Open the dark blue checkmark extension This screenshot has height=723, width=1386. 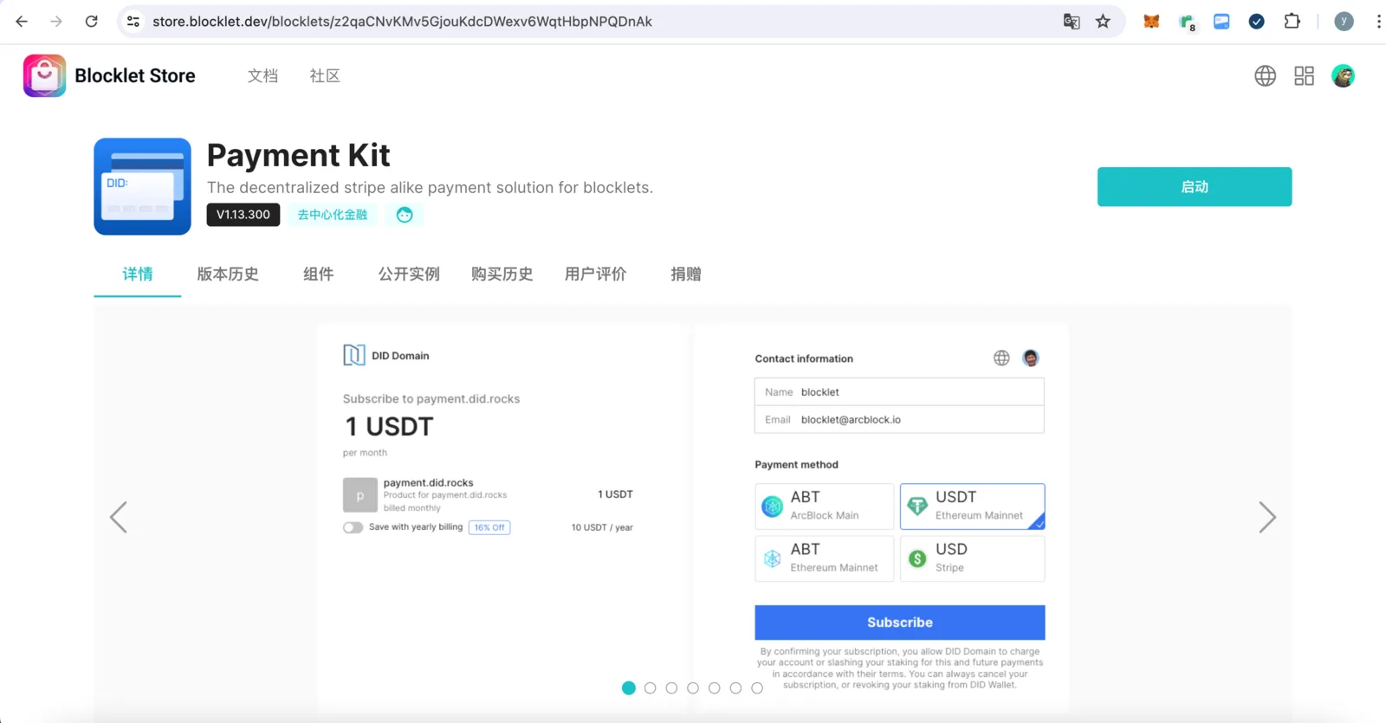(x=1256, y=22)
